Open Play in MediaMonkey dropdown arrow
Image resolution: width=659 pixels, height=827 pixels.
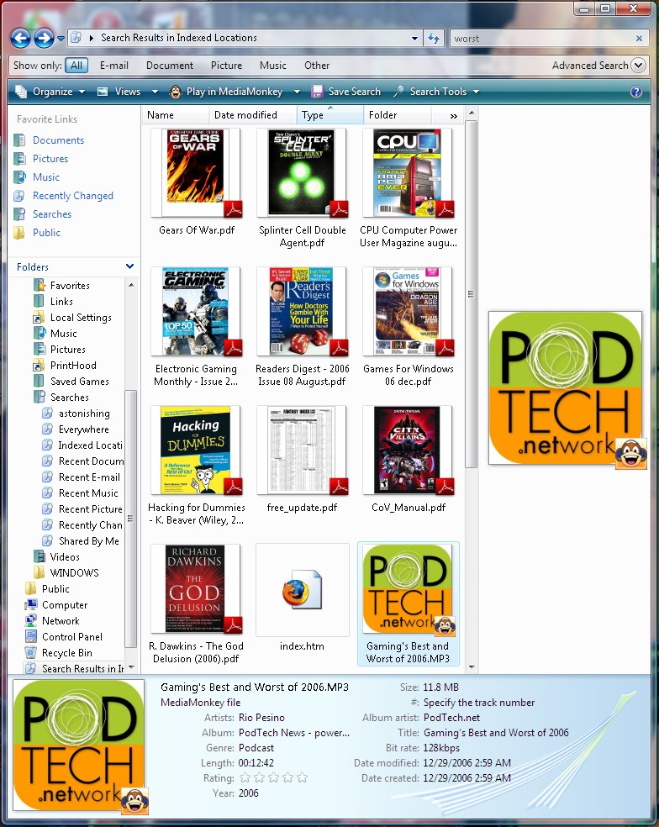pos(297,92)
